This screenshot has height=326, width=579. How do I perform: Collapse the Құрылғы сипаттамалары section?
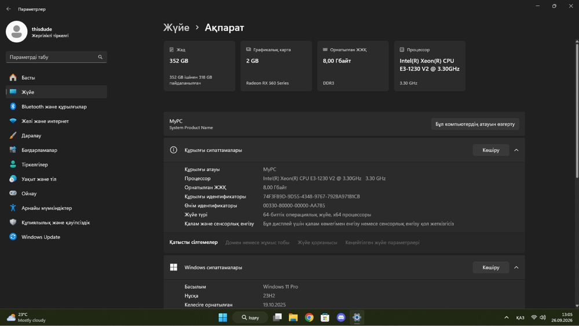(x=516, y=150)
